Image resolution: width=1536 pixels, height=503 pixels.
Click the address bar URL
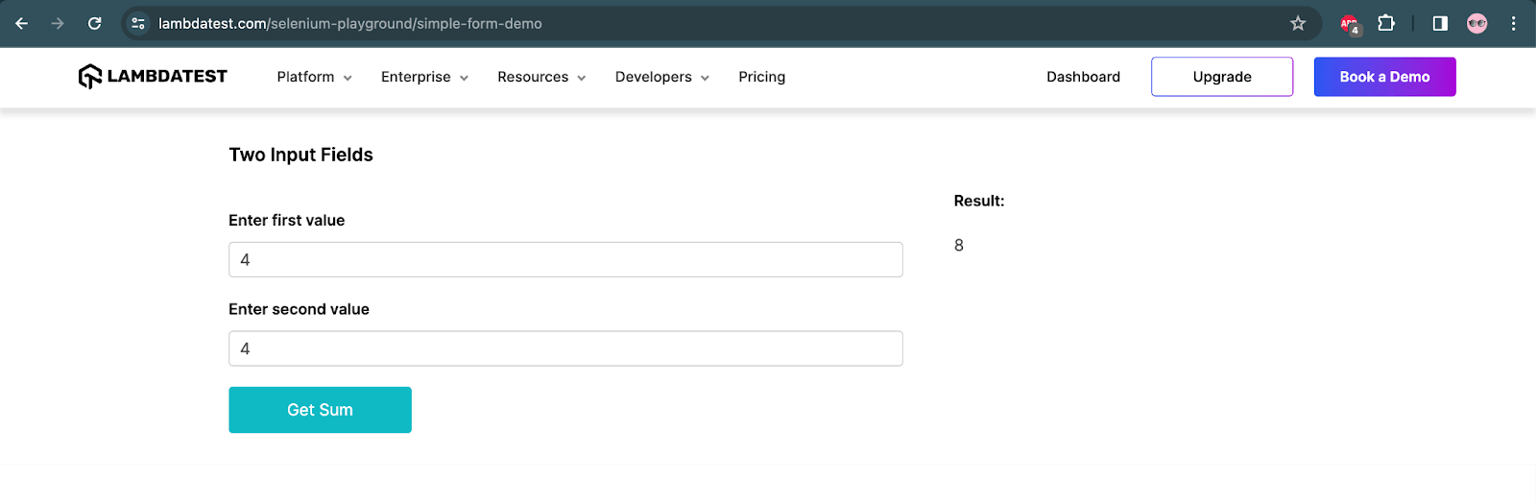[x=350, y=23]
